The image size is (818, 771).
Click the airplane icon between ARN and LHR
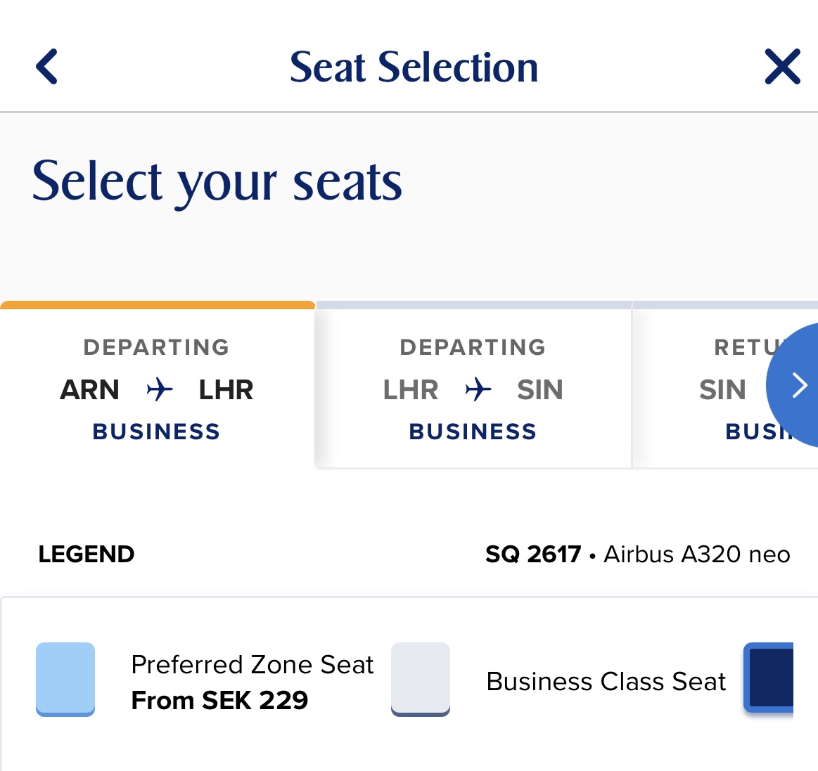[160, 389]
